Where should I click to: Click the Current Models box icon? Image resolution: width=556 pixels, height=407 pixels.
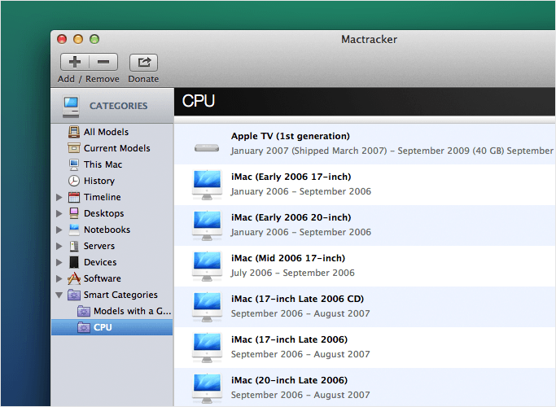tap(74, 148)
